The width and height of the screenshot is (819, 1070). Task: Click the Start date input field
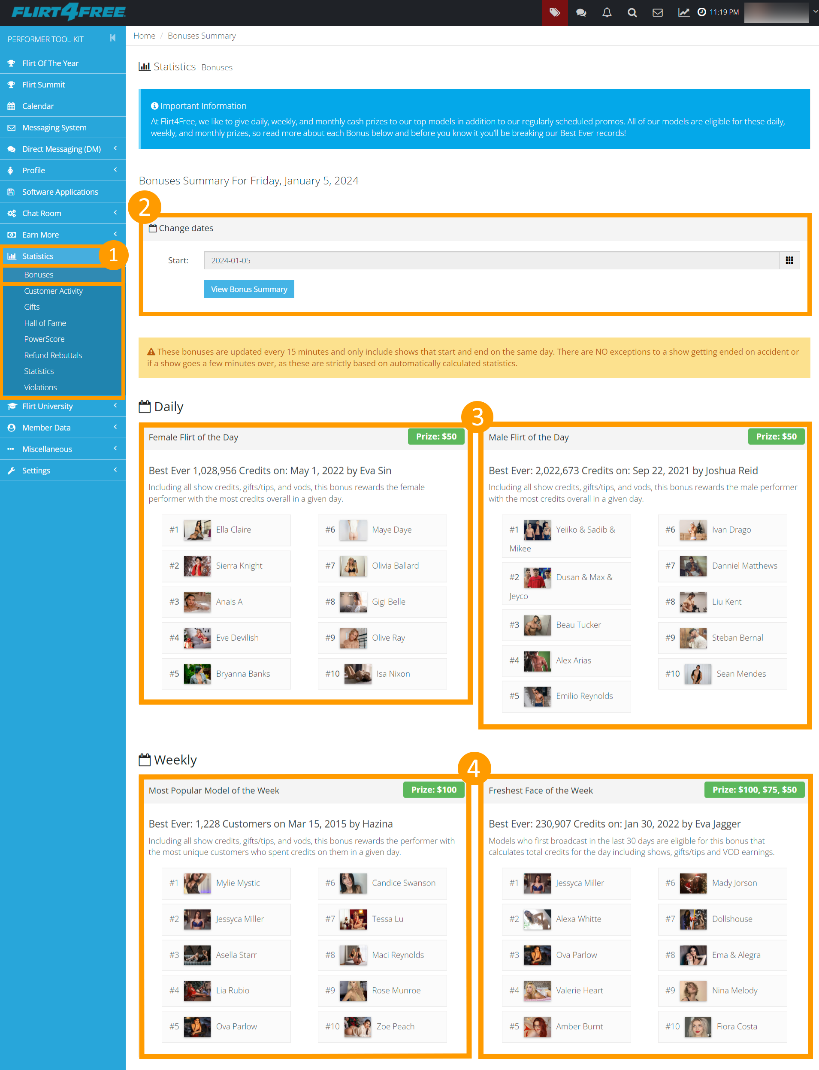491,260
